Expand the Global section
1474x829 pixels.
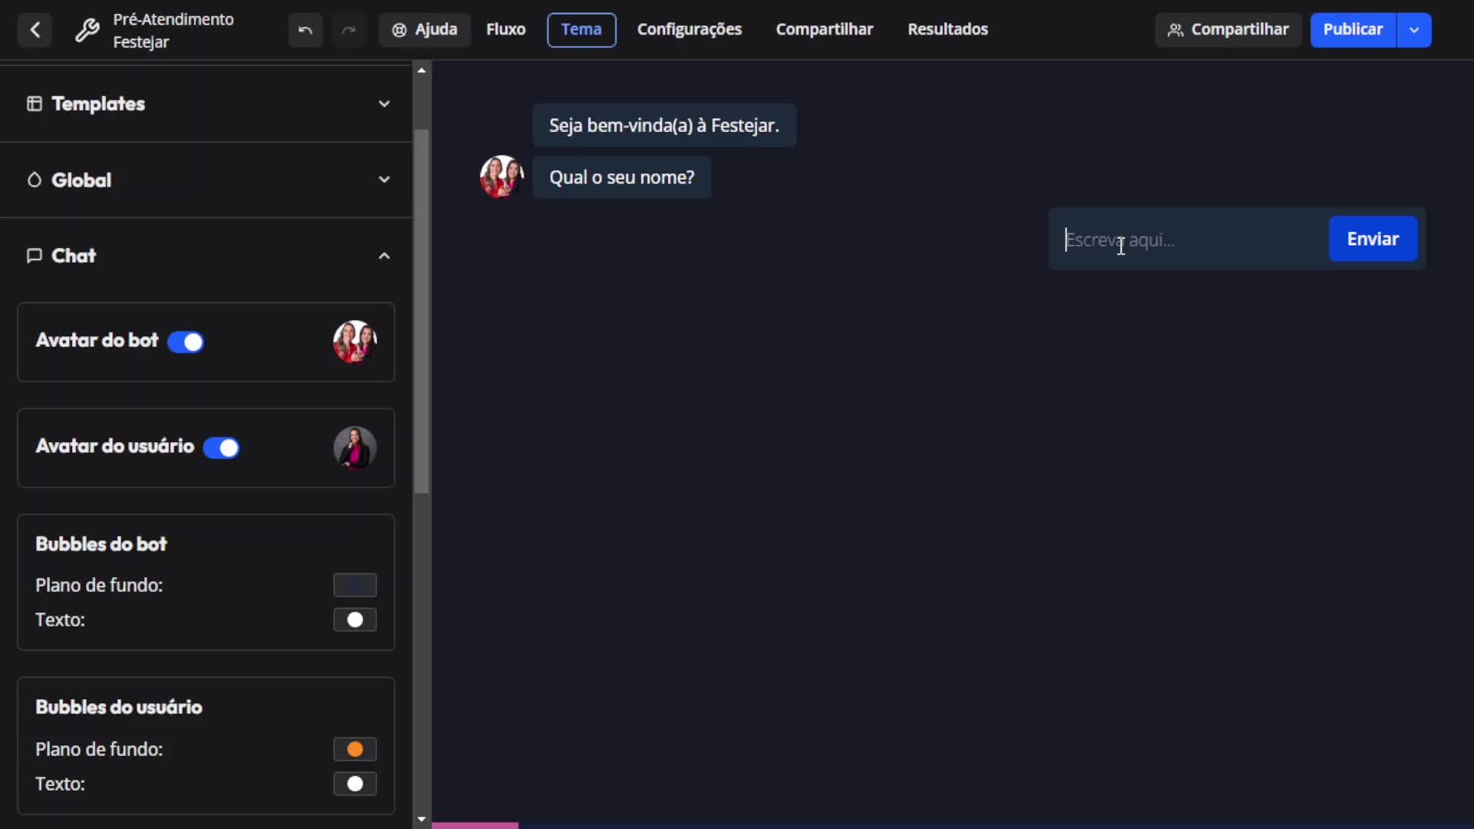point(384,179)
